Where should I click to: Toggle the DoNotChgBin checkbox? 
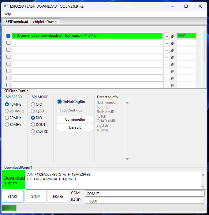pos(71,102)
